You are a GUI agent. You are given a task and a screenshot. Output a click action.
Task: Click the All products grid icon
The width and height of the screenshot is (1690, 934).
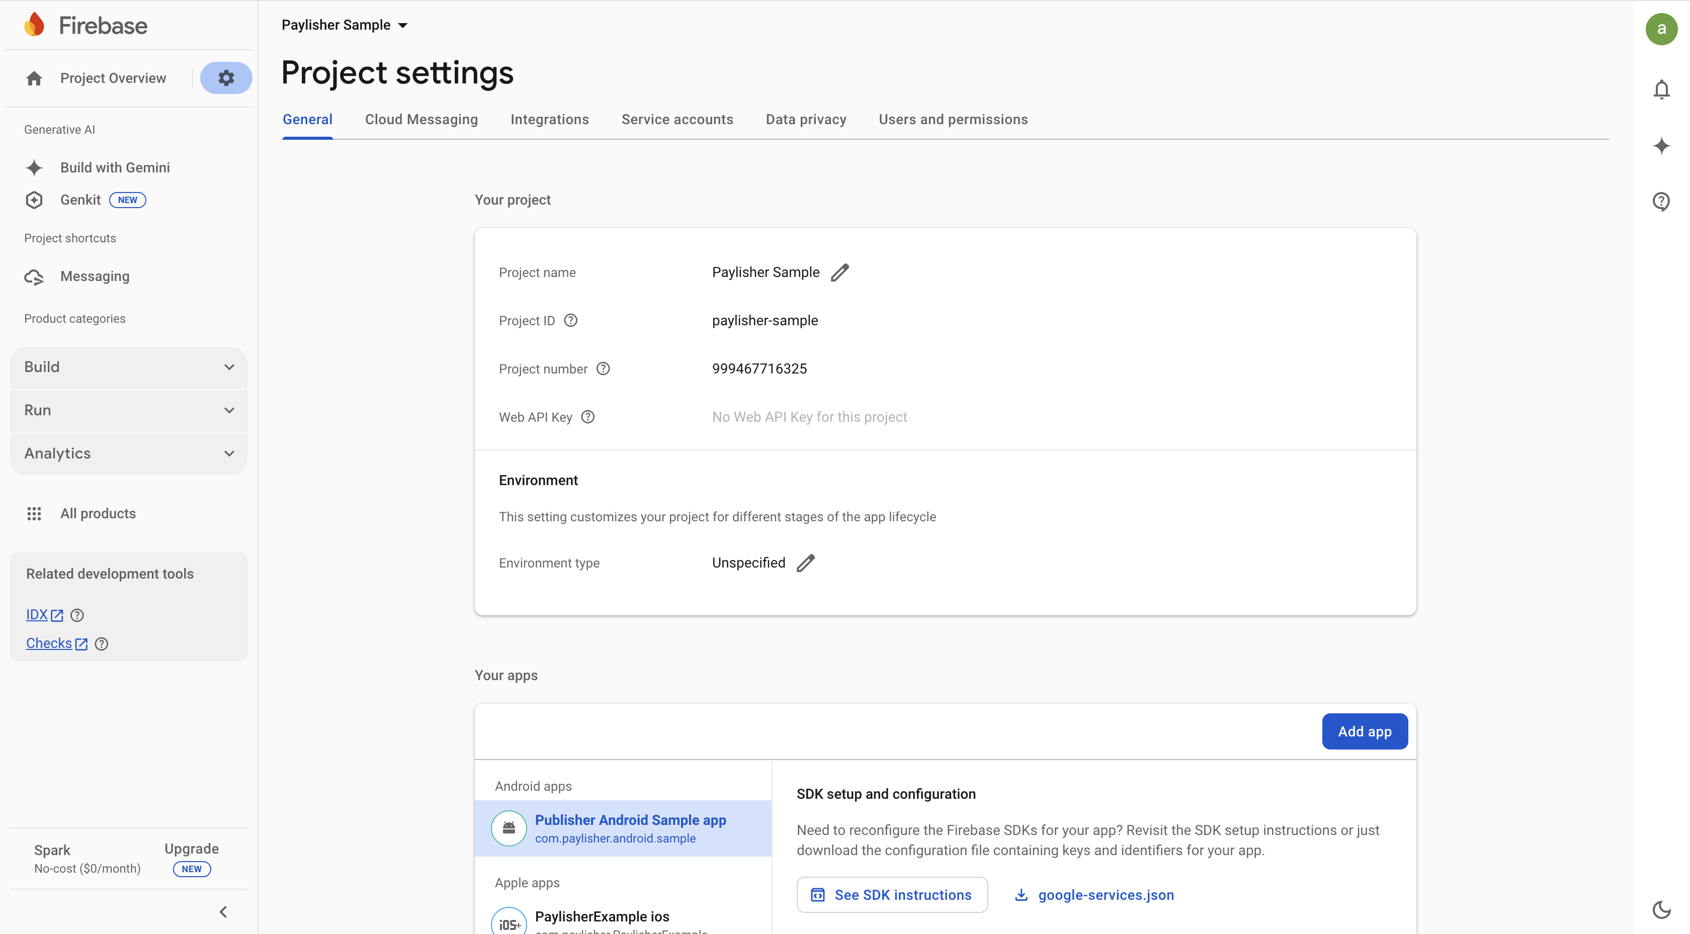(x=34, y=514)
